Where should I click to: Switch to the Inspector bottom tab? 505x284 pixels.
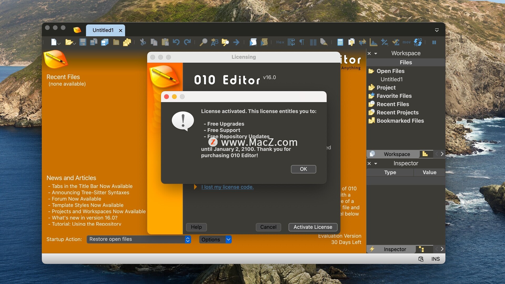point(391,249)
